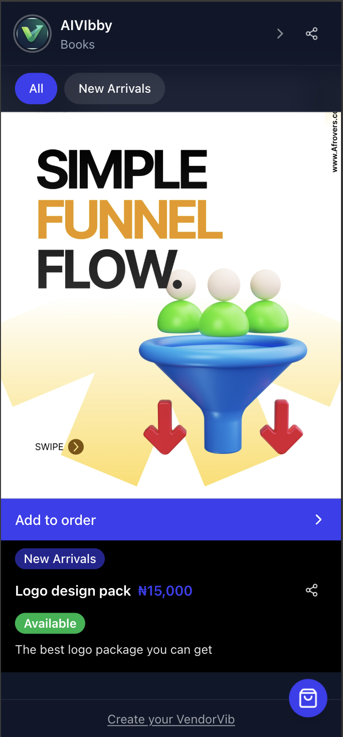This screenshot has height=737, width=343.
Task: Share the store using header share icon
Action: point(312,34)
